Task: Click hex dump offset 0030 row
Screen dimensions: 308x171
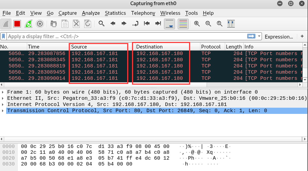Action: 110,164
